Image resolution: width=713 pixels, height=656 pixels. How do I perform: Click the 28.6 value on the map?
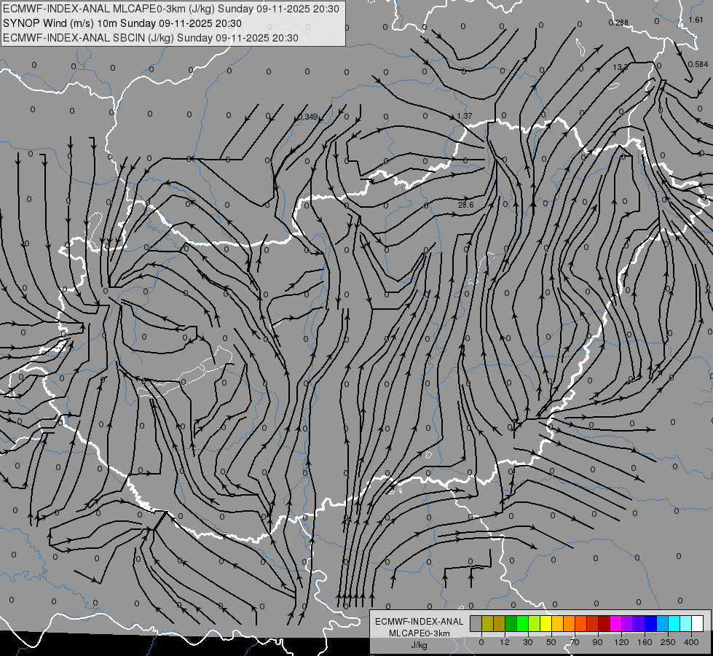click(465, 206)
